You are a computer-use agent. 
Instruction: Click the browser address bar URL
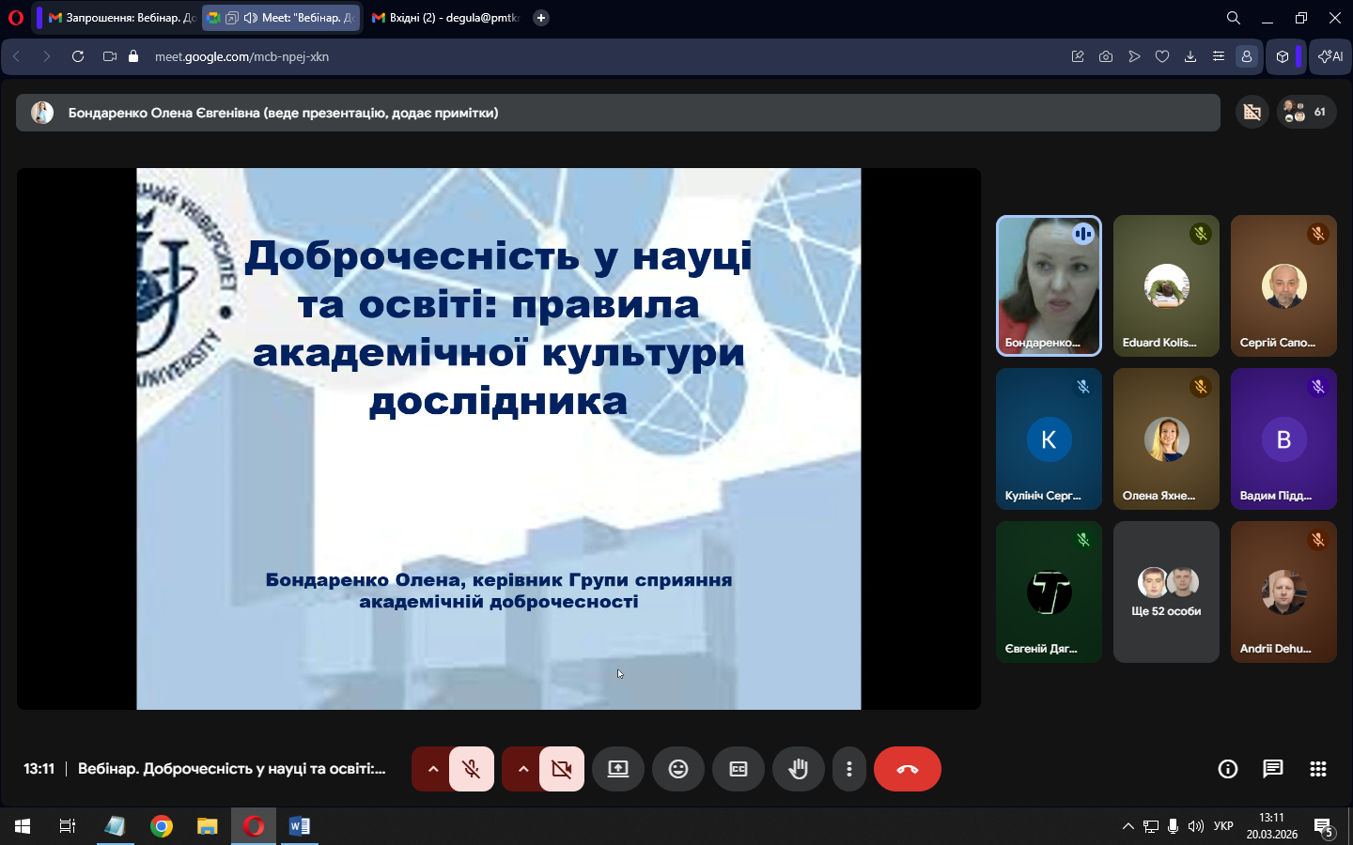241,56
